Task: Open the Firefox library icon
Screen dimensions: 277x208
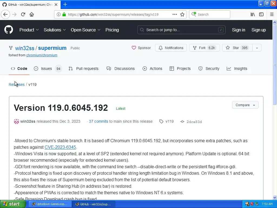Action: [x=253, y=14]
